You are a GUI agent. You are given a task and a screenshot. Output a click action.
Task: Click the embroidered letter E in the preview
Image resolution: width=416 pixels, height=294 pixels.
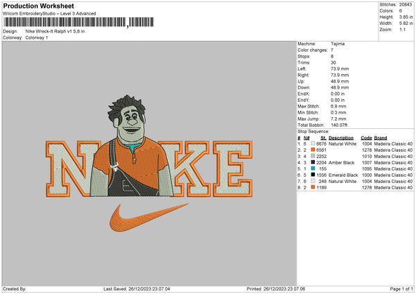[233, 169]
